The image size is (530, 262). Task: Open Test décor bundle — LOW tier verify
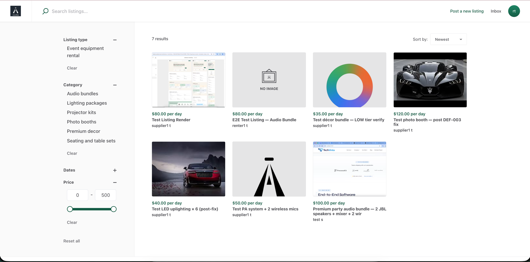click(348, 120)
